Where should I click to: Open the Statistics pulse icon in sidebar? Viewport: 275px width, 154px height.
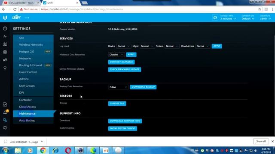(x=5, y=36)
